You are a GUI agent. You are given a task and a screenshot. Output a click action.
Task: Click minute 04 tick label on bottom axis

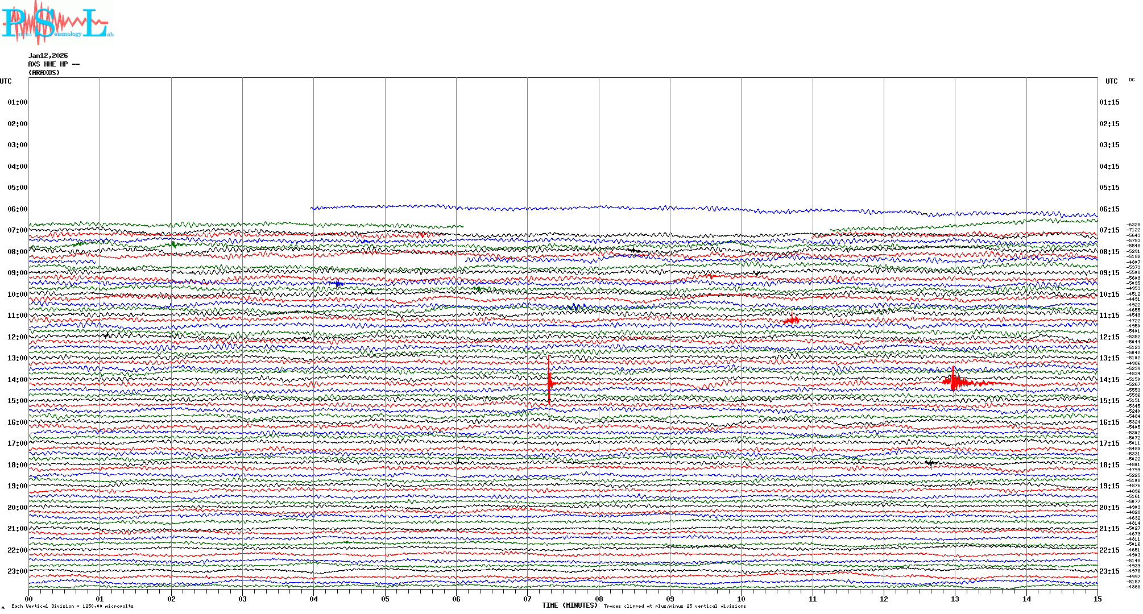(x=313, y=599)
